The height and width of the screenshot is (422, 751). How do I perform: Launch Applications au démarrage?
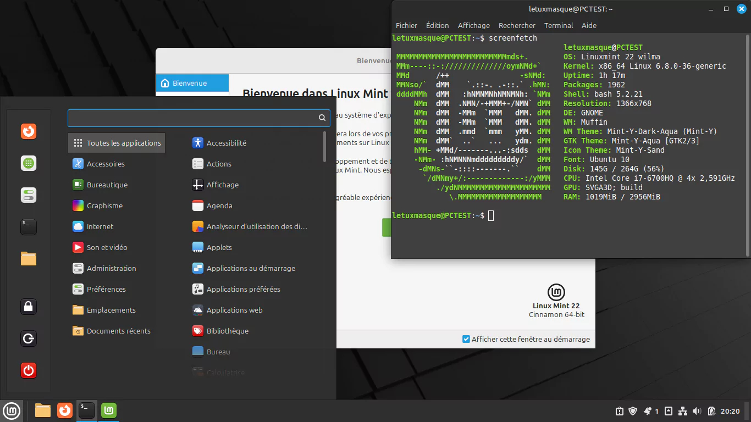(251, 268)
